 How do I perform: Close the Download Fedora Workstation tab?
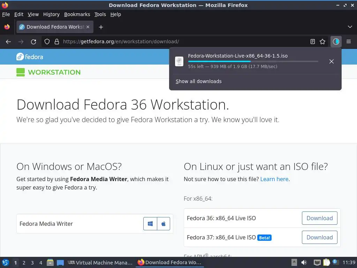(88, 27)
